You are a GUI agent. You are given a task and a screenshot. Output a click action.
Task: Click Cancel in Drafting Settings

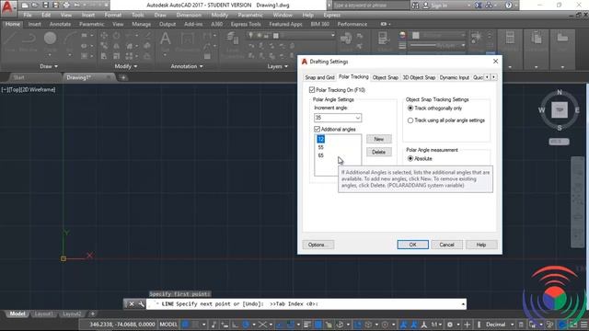click(x=446, y=245)
